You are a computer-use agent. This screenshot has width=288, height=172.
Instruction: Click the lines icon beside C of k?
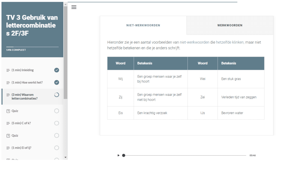pyautogui.click(x=8, y=123)
